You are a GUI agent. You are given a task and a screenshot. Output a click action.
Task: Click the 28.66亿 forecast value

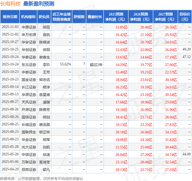171,117
